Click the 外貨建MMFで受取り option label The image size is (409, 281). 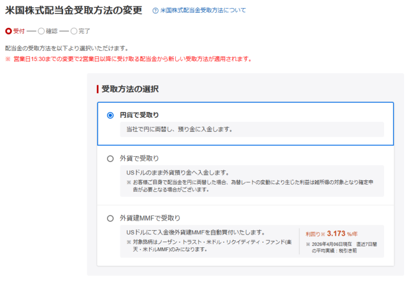[150, 218]
